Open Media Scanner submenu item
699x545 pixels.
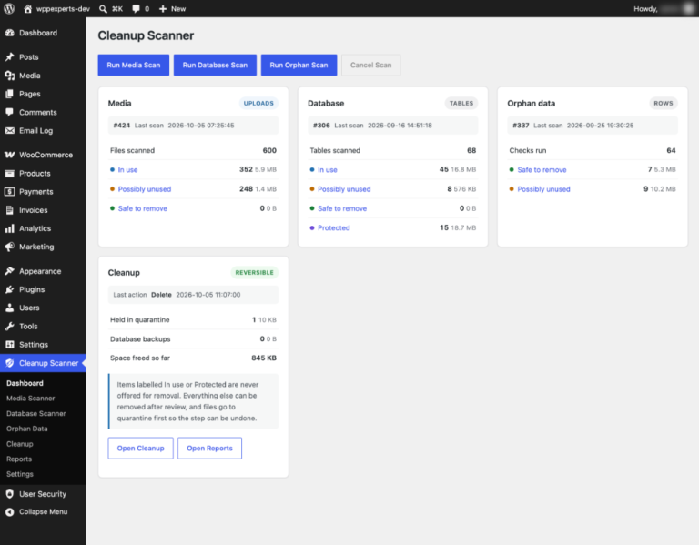(x=30, y=398)
